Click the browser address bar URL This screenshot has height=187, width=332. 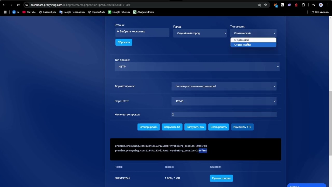click(80, 5)
